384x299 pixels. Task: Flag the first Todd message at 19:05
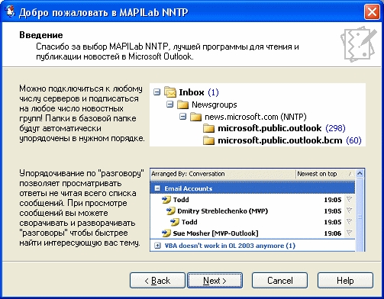(x=349, y=200)
